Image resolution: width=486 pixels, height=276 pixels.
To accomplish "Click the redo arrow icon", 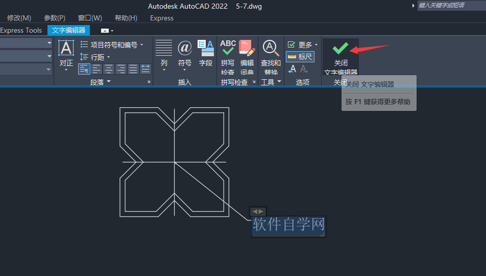I will tap(304, 69).
